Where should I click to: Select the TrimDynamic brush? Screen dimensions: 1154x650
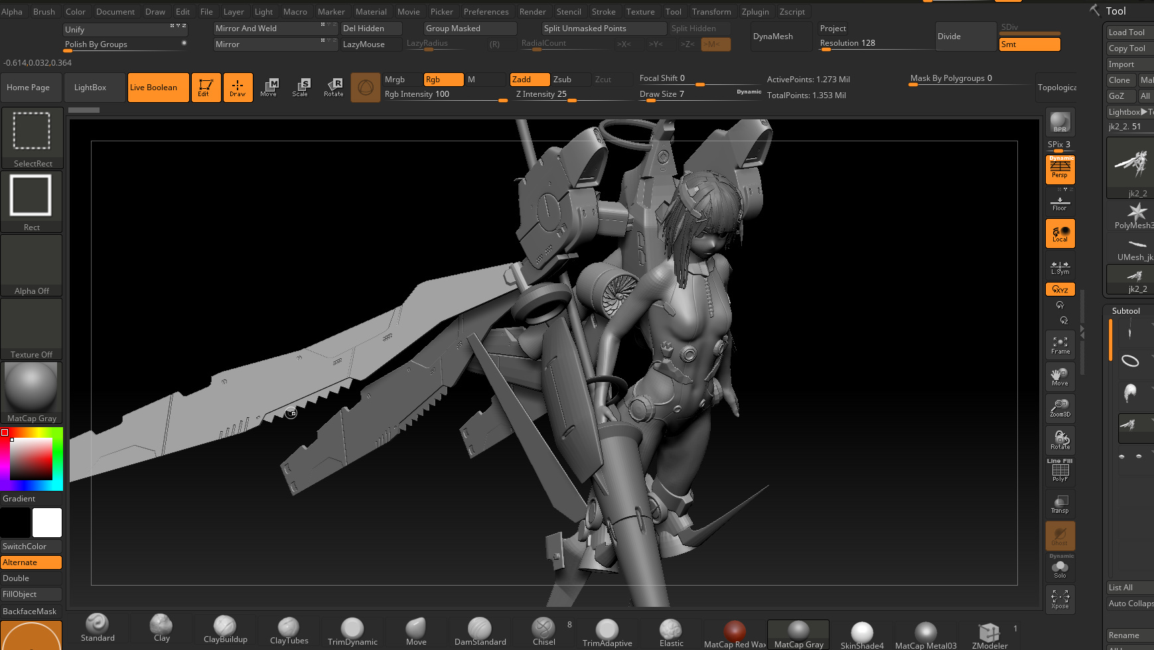coord(352,632)
